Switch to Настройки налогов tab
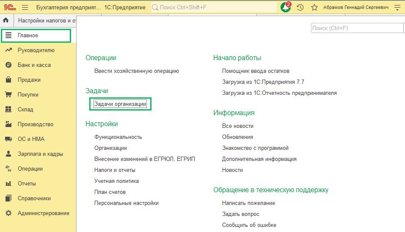The width and height of the screenshot is (405, 232). tap(47, 20)
